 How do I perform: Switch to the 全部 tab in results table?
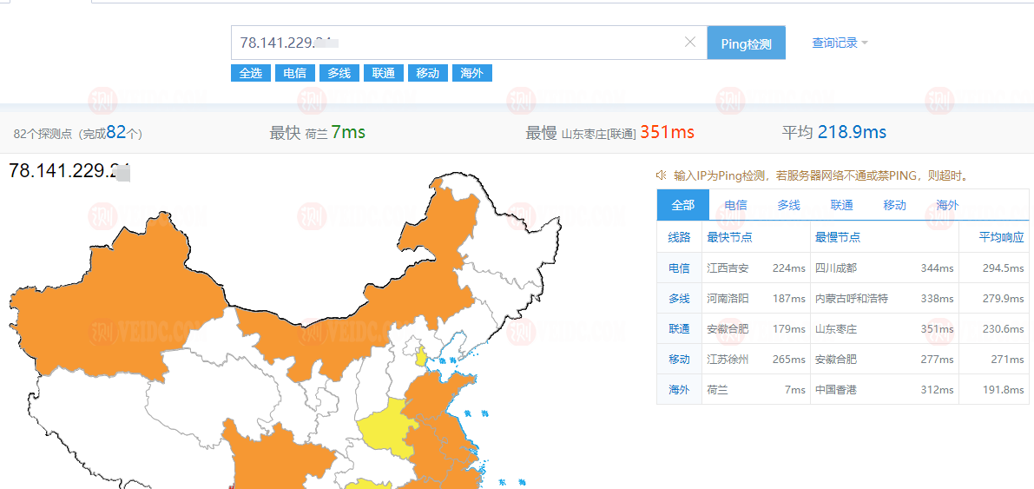(682, 205)
